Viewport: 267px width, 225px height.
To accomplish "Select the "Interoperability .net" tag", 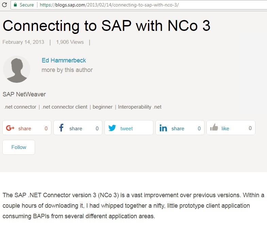I will tap(139, 107).
